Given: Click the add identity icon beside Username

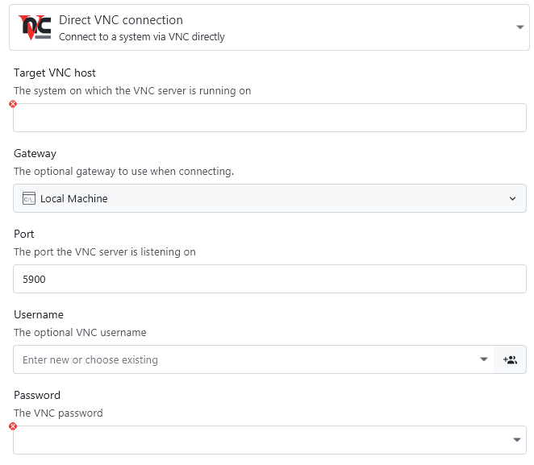Looking at the screenshot, I should point(510,359).
